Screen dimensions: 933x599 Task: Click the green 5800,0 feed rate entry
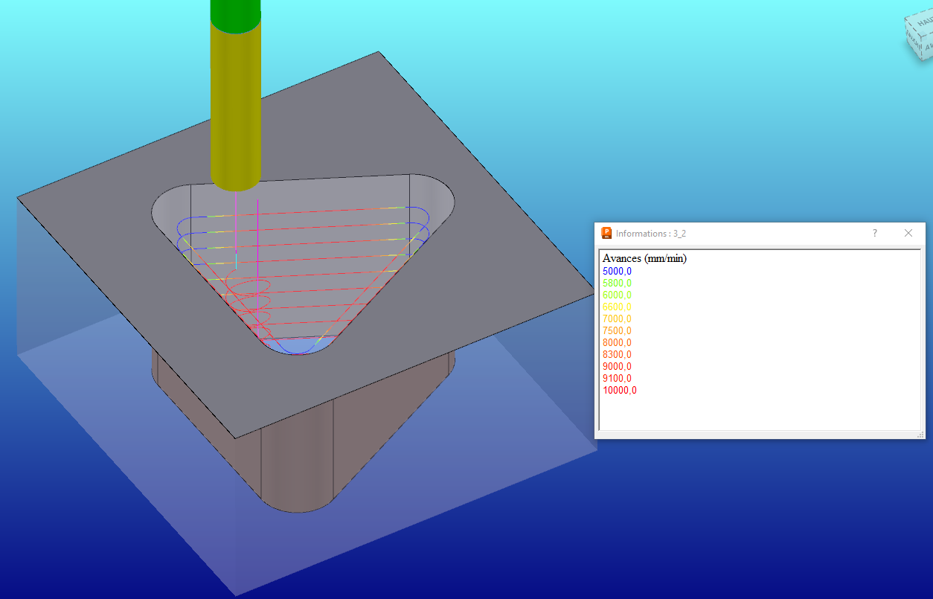click(x=617, y=284)
